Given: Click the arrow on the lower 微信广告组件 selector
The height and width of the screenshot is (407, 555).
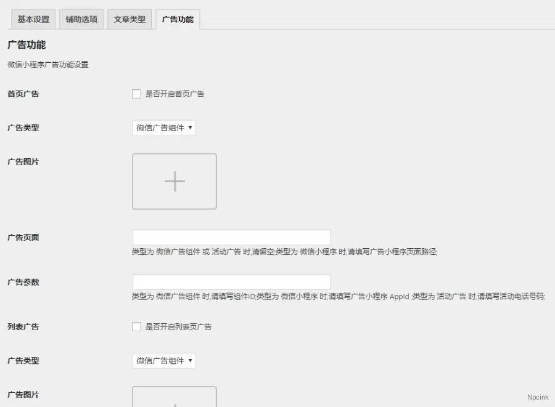Looking at the screenshot, I should (x=190, y=360).
